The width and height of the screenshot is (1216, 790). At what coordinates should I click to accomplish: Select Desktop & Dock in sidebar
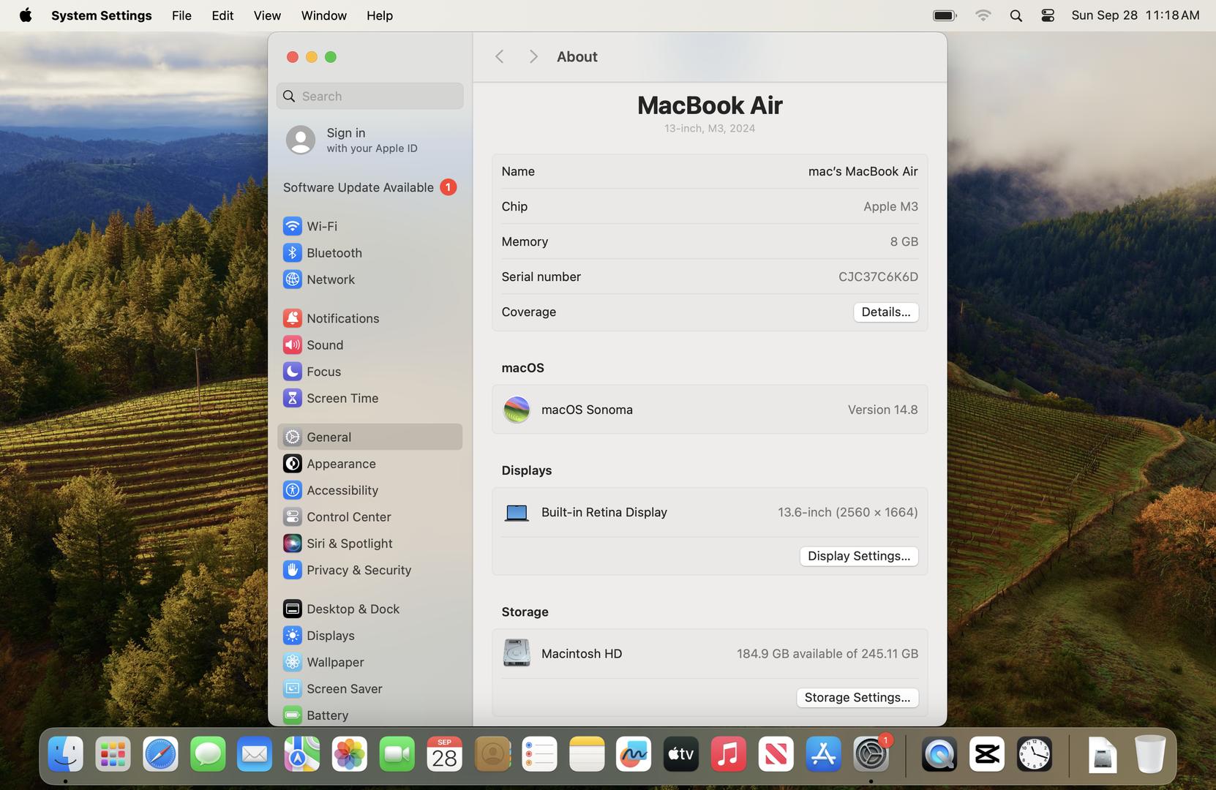point(369,609)
